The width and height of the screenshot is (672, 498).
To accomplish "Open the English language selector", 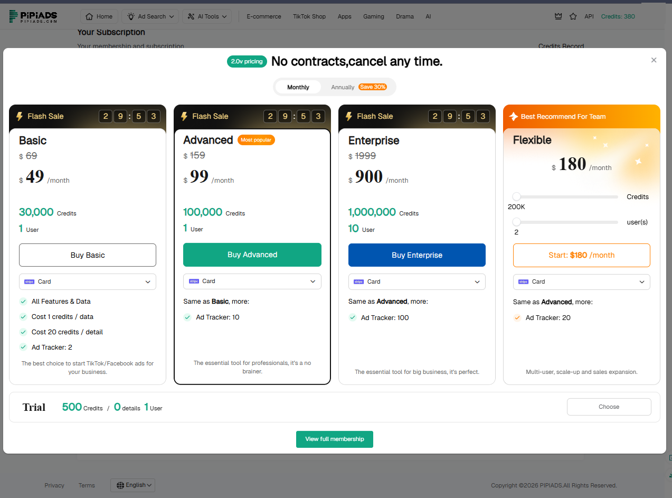I will point(133,485).
